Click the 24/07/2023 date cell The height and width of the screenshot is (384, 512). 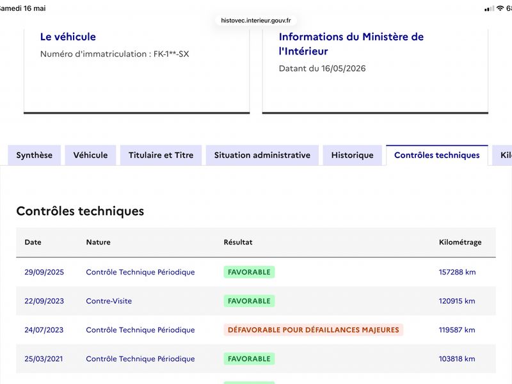click(44, 330)
